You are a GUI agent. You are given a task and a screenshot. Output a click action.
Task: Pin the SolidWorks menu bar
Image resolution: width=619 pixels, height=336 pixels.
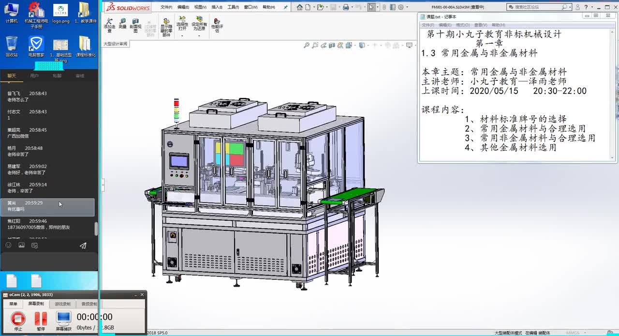(x=286, y=7)
